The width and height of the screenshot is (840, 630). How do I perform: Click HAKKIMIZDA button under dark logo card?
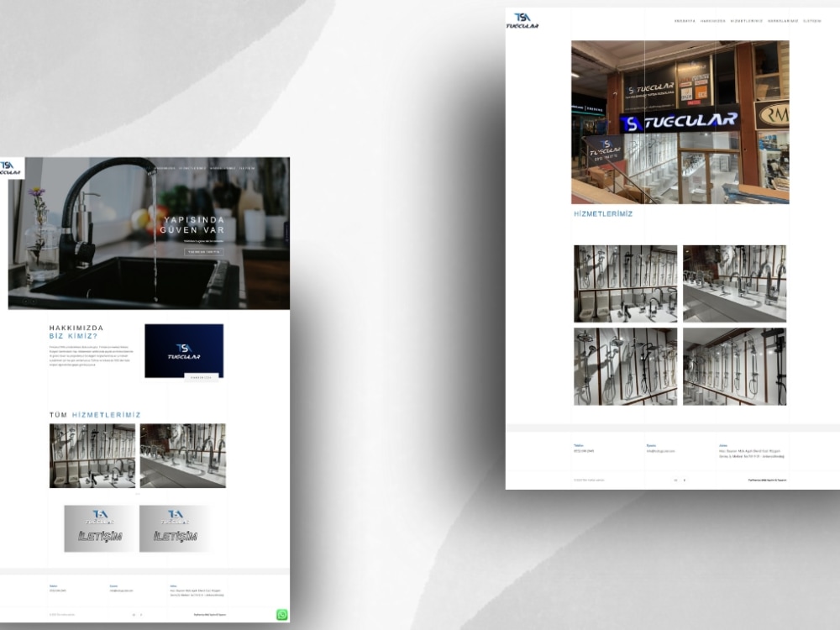[x=201, y=377]
